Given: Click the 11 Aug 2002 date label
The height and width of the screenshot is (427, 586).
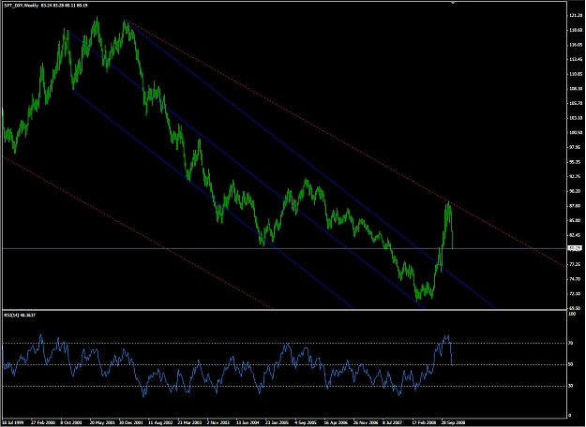Looking at the screenshot, I should point(160,422).
